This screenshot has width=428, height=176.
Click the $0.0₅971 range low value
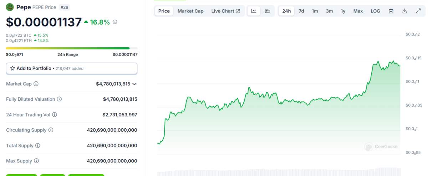pyautogui.click(x=14, y=54)
